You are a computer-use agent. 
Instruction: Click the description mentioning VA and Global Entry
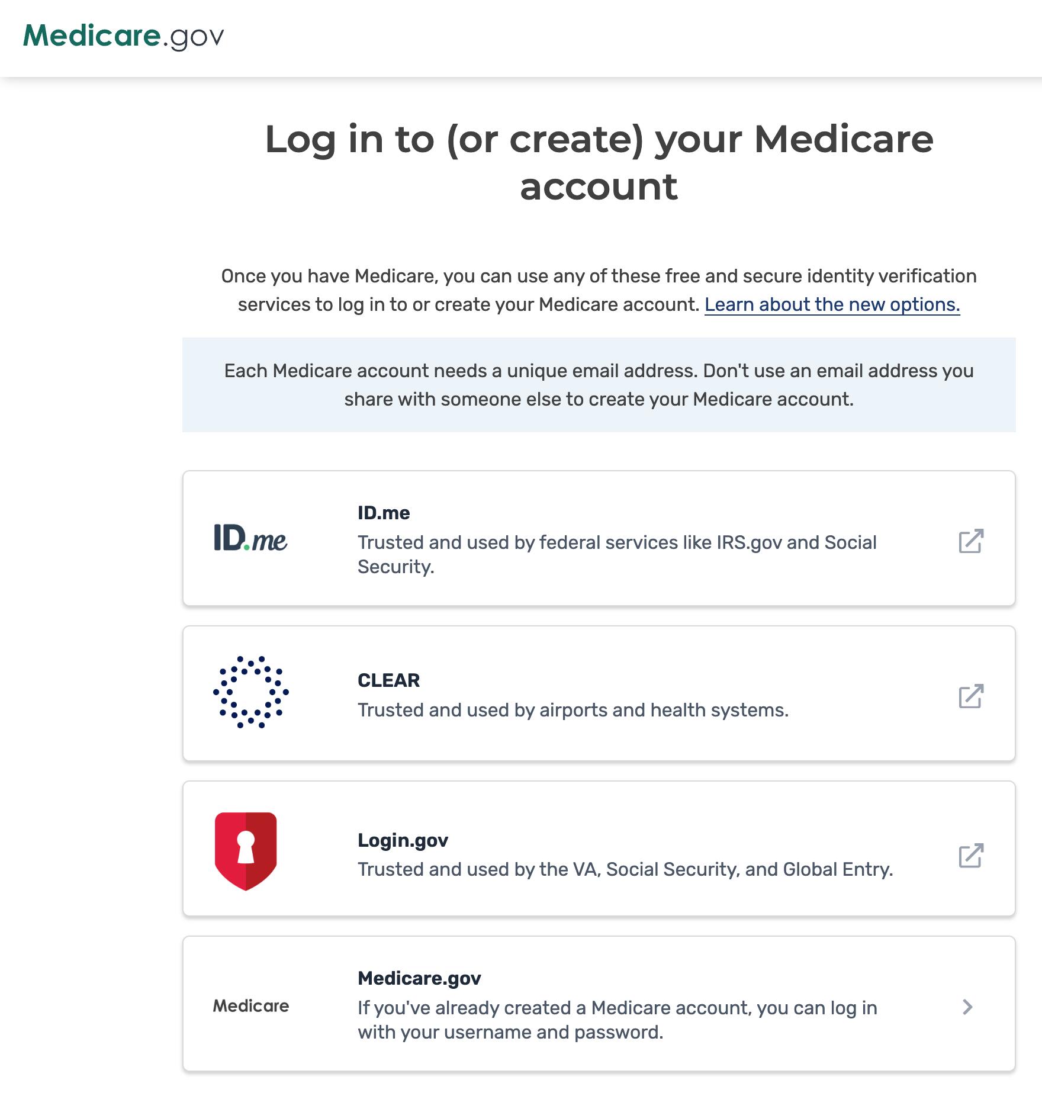[625, 869]
